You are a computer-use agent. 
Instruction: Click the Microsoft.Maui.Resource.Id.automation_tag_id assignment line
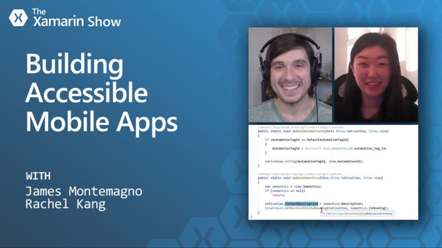329,149
